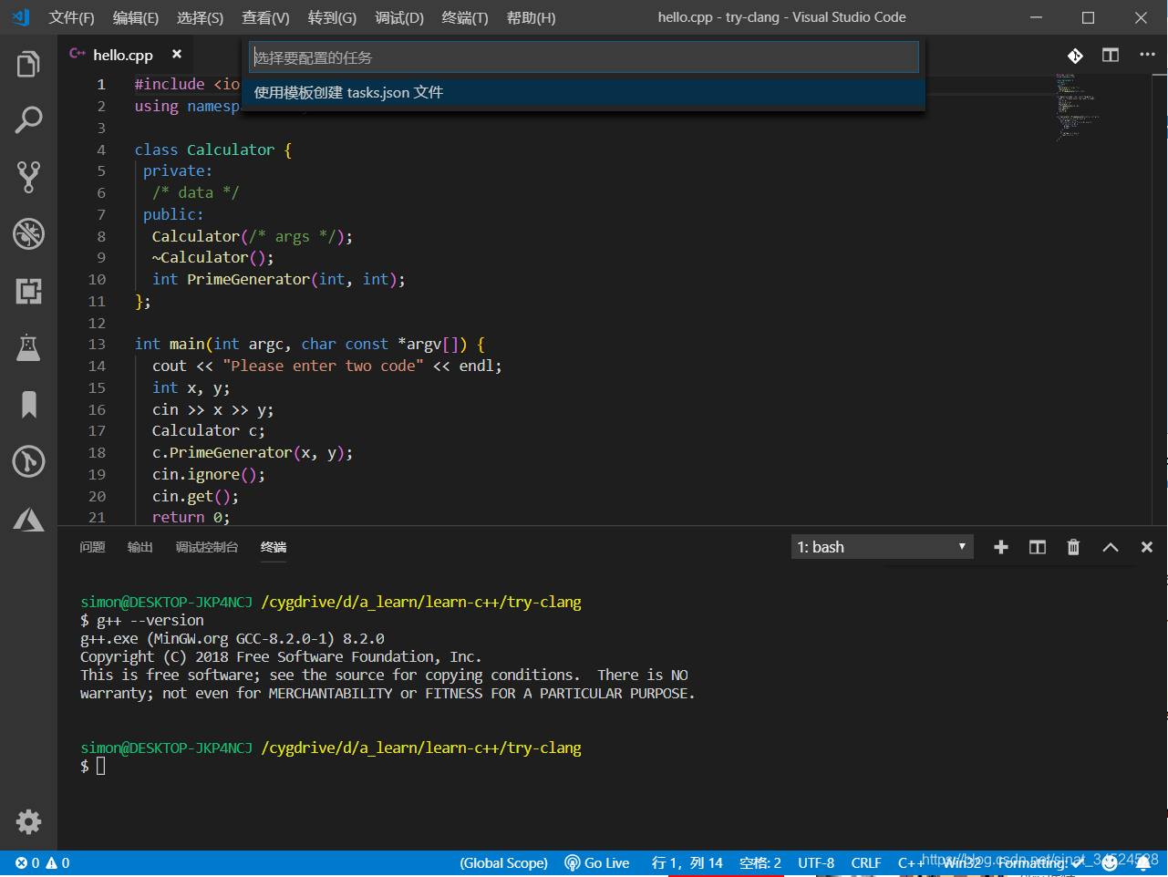Click line number 4 in the gutter
This screenshot has width=1168, height=877.
point(101,150)
